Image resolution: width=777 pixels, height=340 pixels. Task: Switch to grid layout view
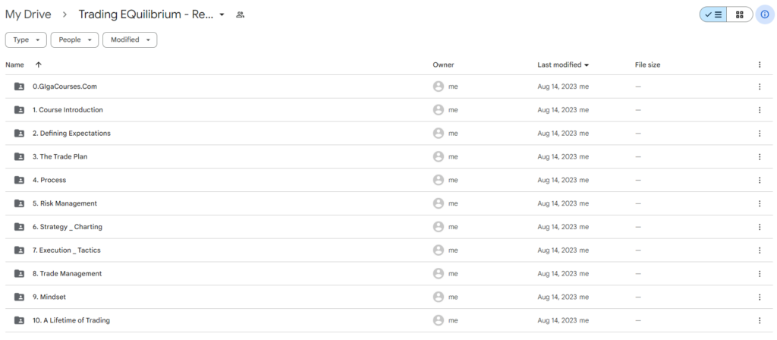tap(740, 14)
